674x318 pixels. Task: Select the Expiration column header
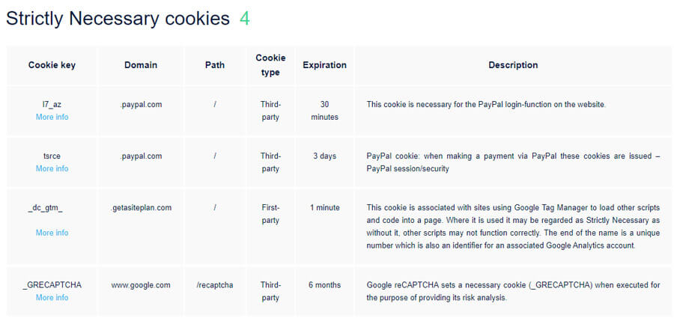[324, 65]
